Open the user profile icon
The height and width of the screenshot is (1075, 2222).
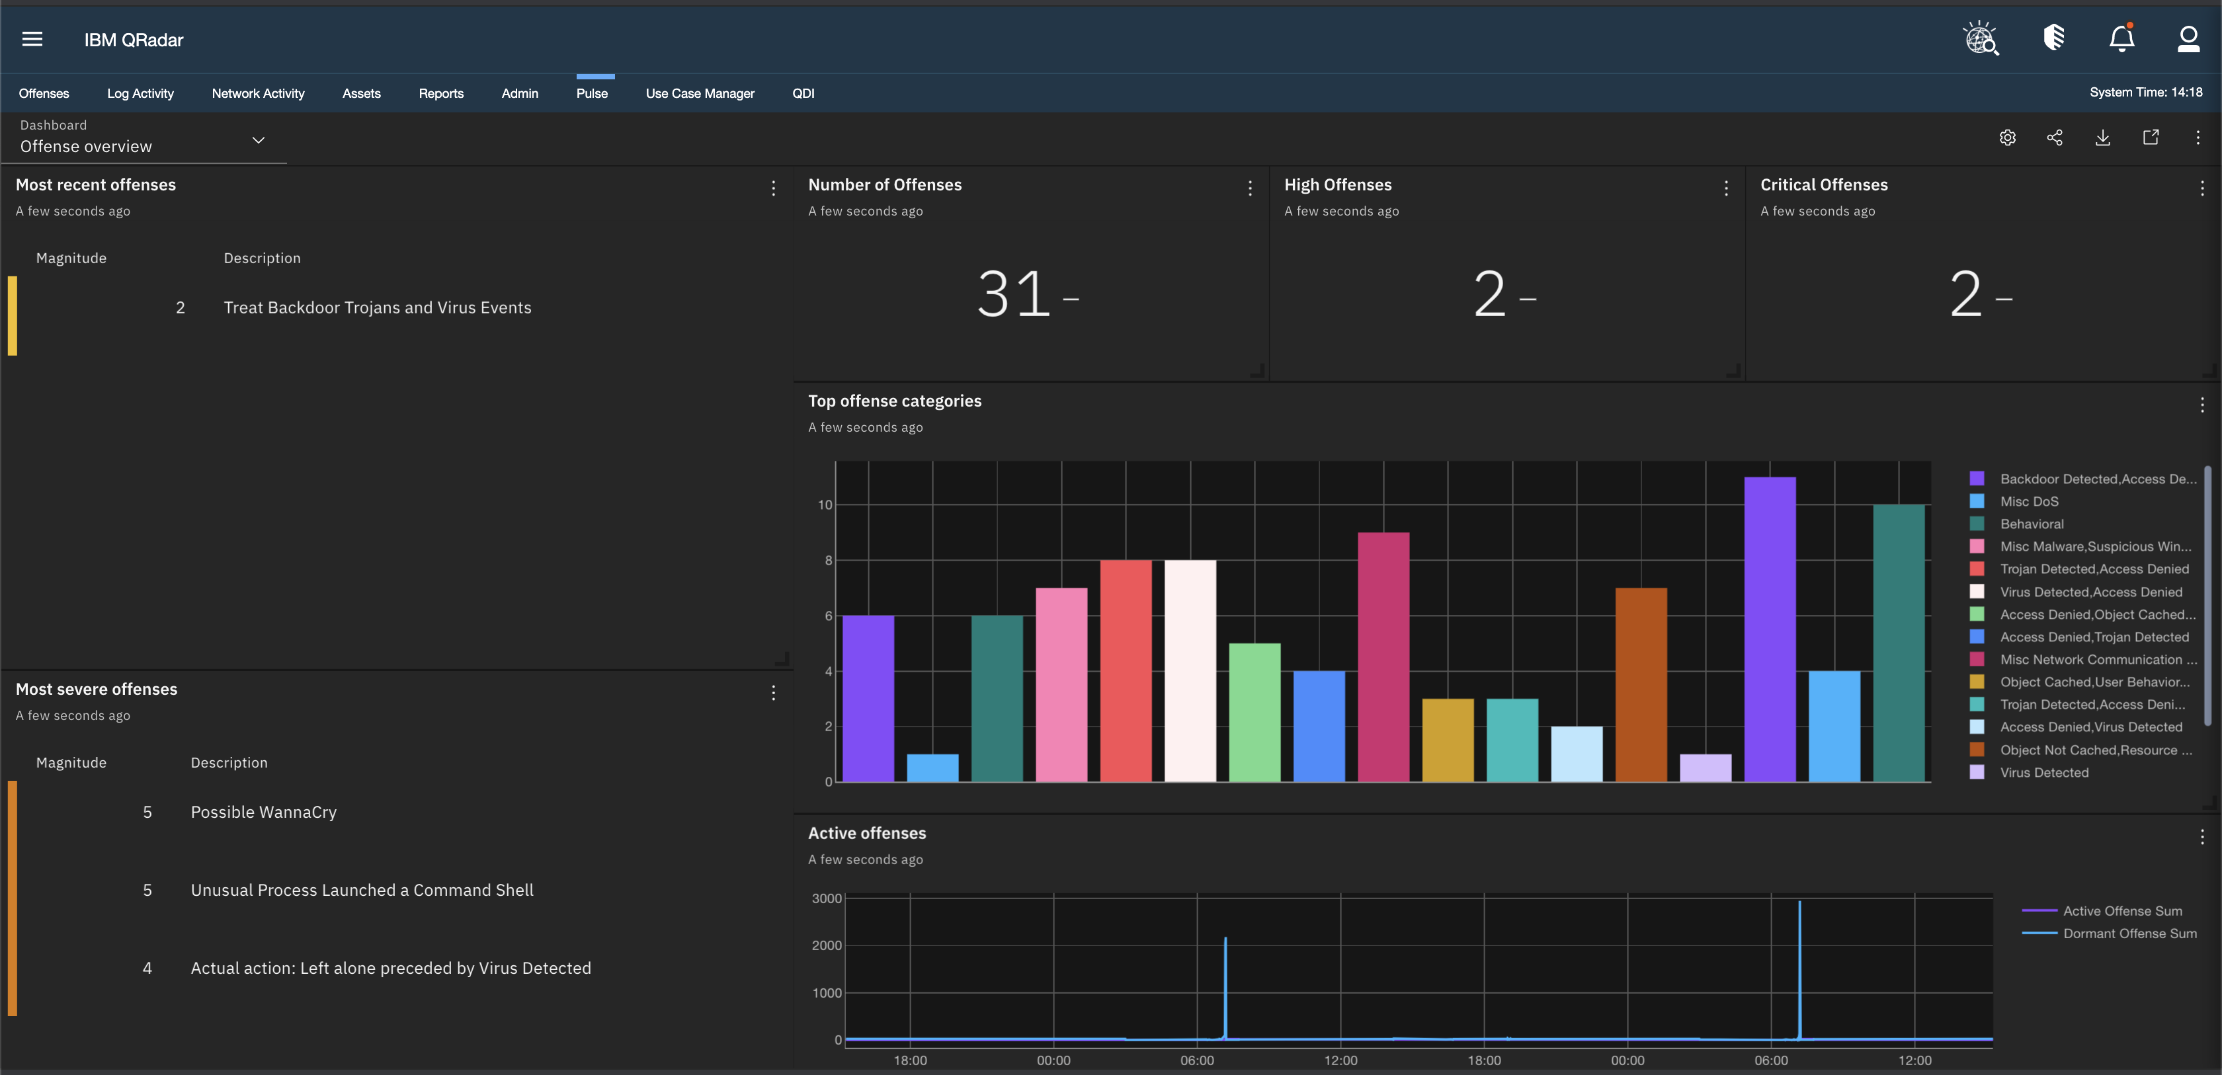point(2188,39)
